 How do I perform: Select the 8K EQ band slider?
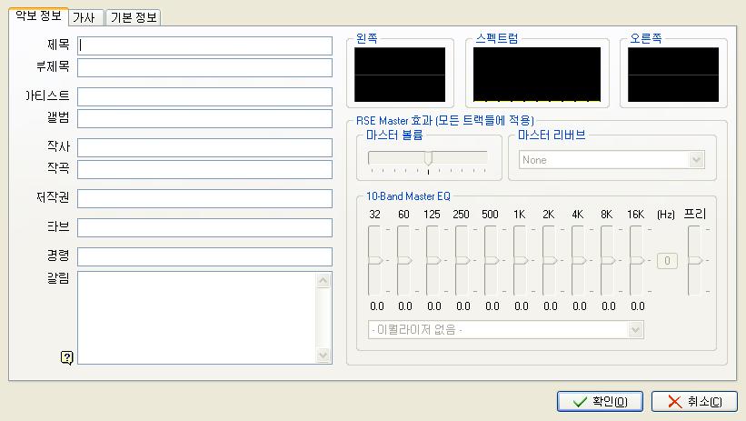(607, 260)
